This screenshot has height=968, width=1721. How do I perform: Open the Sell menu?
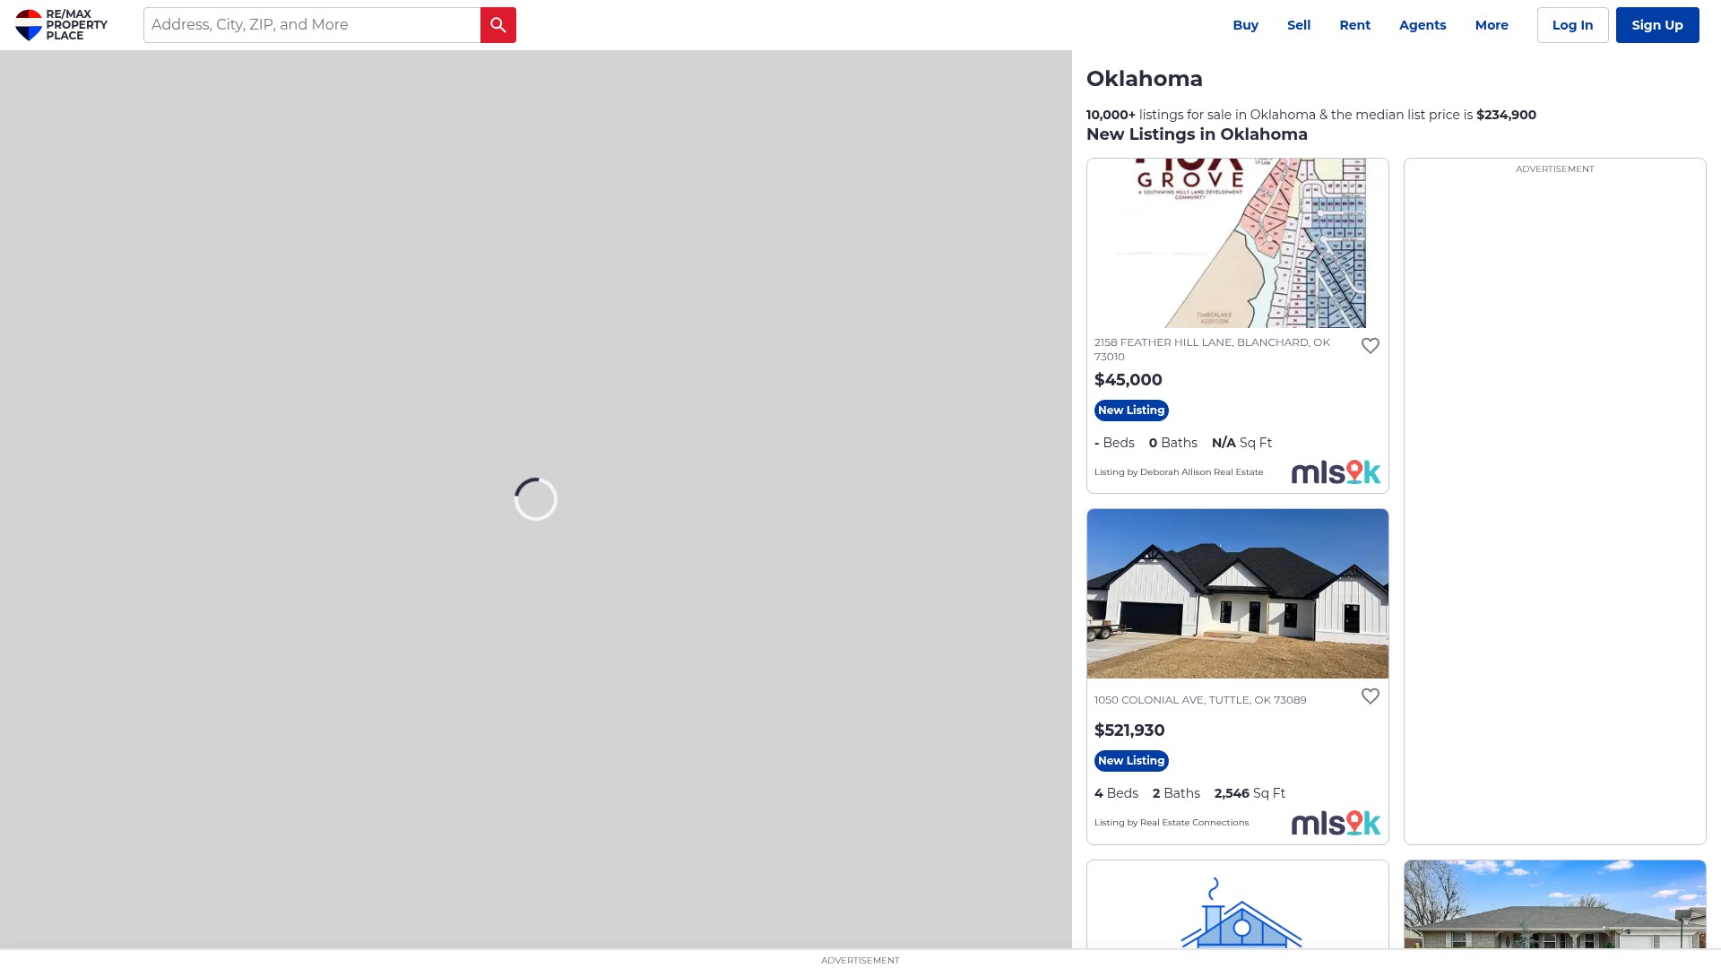click(1299, 25)
